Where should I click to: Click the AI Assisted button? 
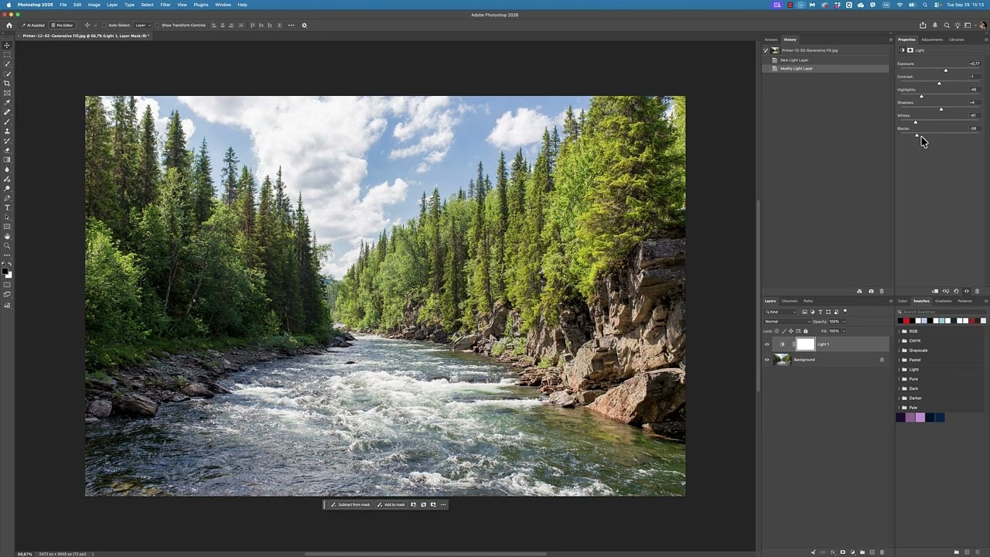point(33,26)
